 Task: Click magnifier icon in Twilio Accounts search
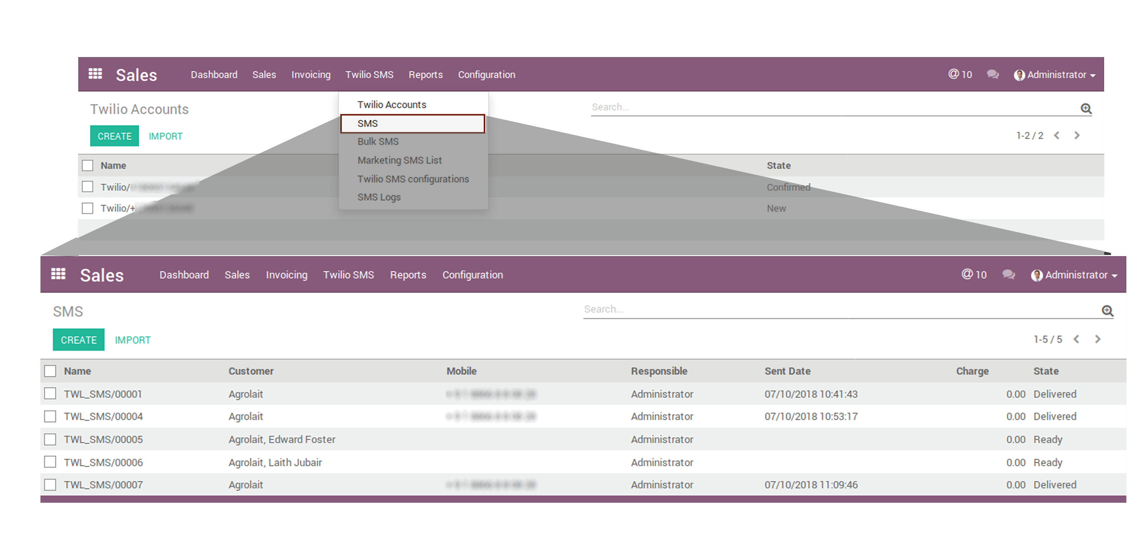tap(1086, 108)
